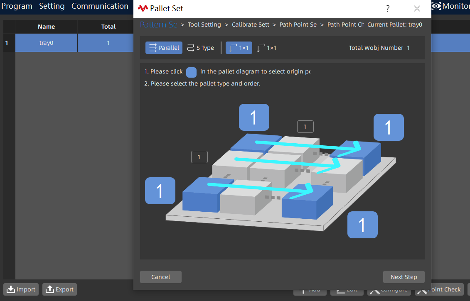Screen dimensions: 470x301
Task: Open the Program menu
Action: pyautogui.click(x=17, y=6)
